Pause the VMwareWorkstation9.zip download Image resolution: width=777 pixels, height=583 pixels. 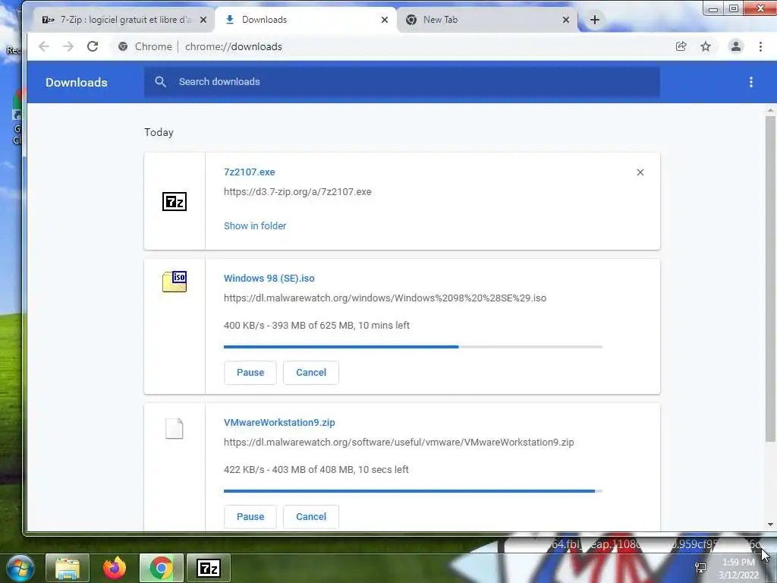(x=250, y=516)
